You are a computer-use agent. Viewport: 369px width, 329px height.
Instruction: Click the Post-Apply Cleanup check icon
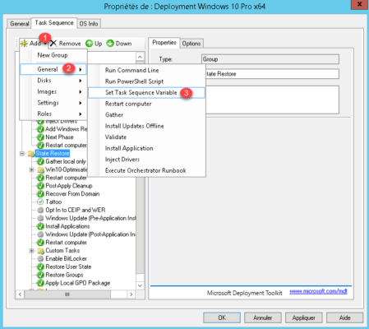coord(40,186)
